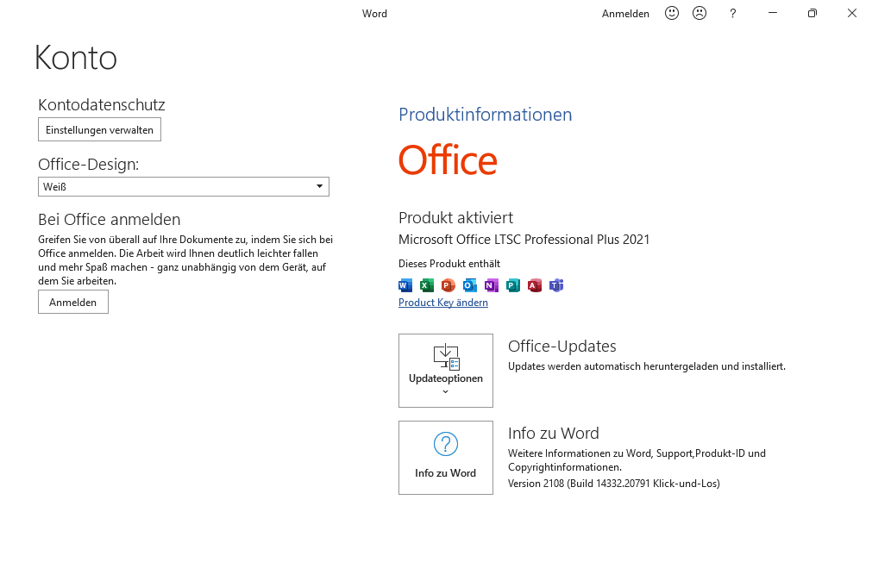872x581 pixels.
Task: Click the Einstellungen verwalten button
Action: coord(99,129)
